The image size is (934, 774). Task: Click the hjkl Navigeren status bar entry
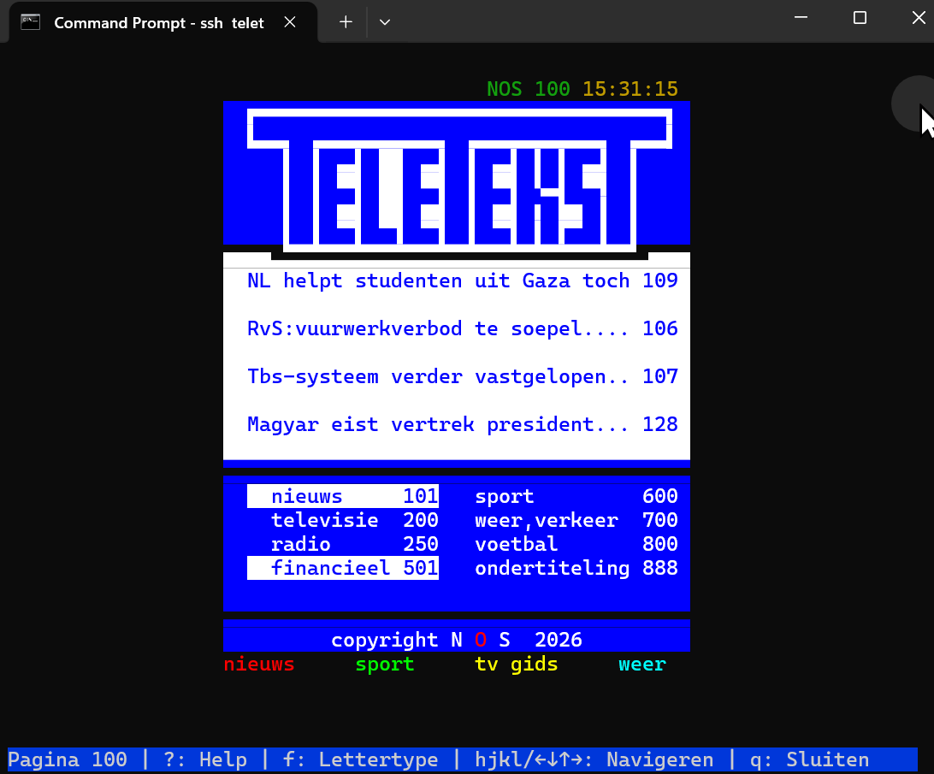click(594, 759)
